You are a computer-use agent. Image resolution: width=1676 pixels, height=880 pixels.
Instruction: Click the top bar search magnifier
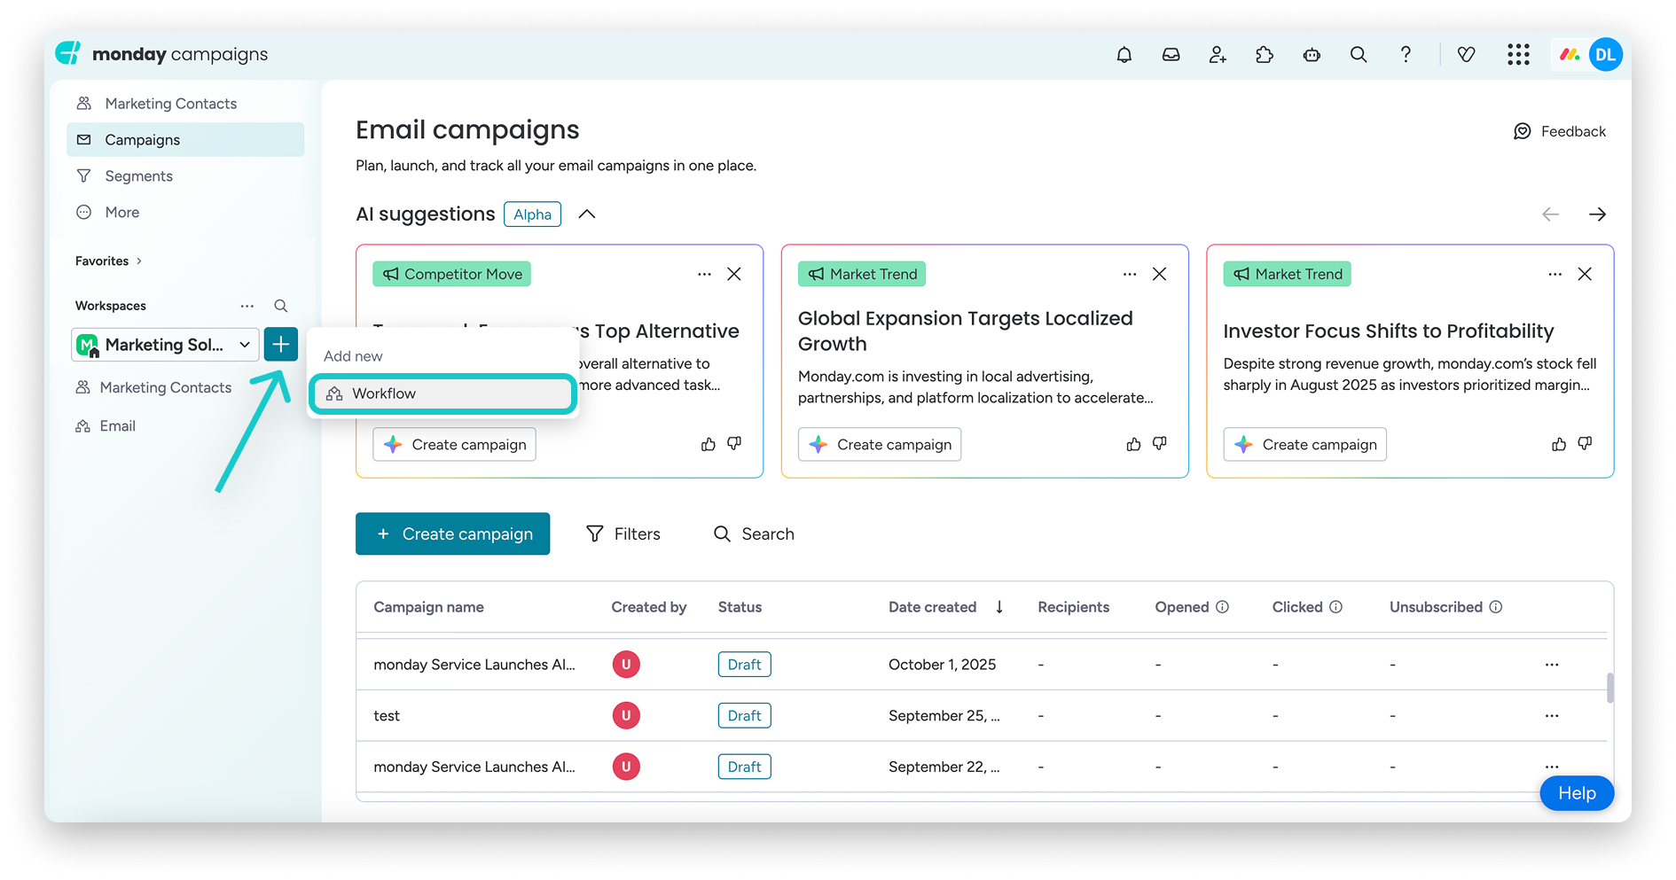pyautogui.click(x=1359, y=55)
